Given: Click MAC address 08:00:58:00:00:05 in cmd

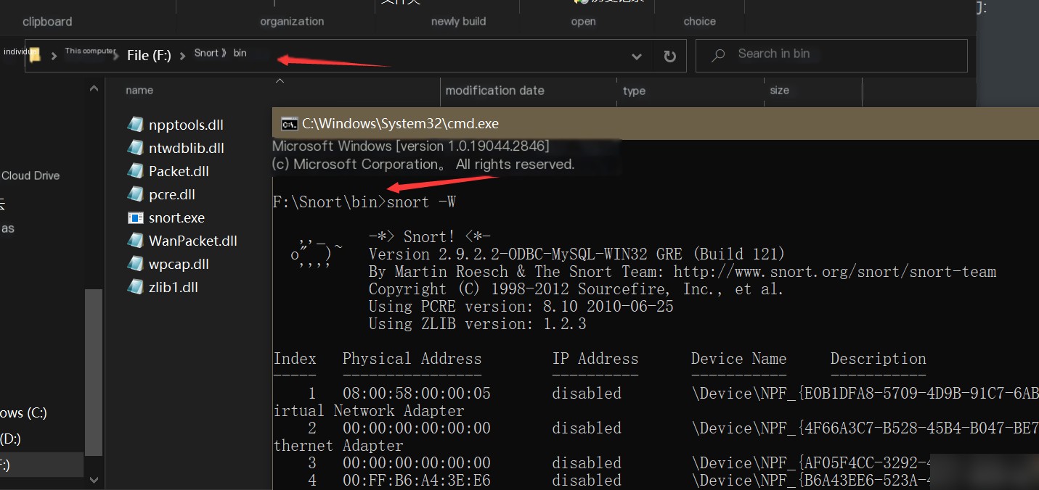Looking at the screenshot, I should (416, 394).
